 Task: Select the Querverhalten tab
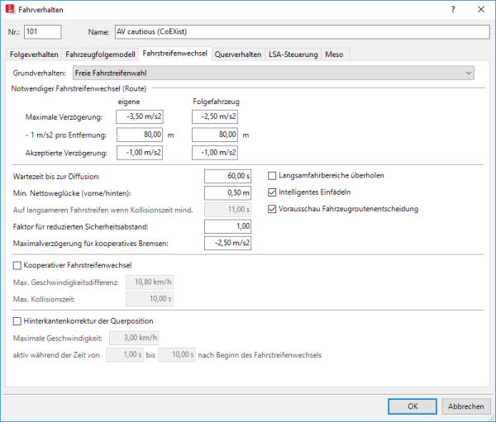[x=237, y=55]
